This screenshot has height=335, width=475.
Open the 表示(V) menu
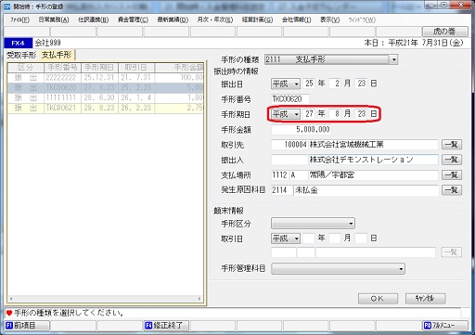(x=329, y=19)
